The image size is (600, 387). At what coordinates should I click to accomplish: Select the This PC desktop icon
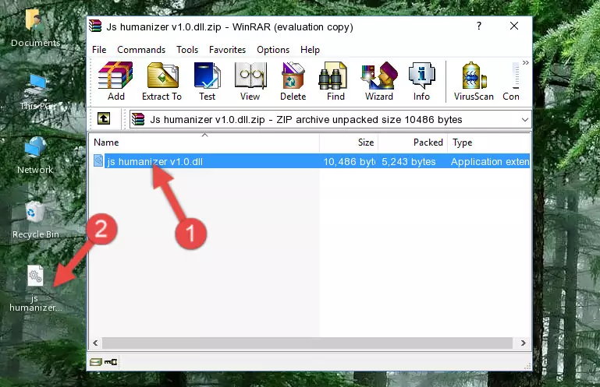pyautogui.click(x=36, y=93)
